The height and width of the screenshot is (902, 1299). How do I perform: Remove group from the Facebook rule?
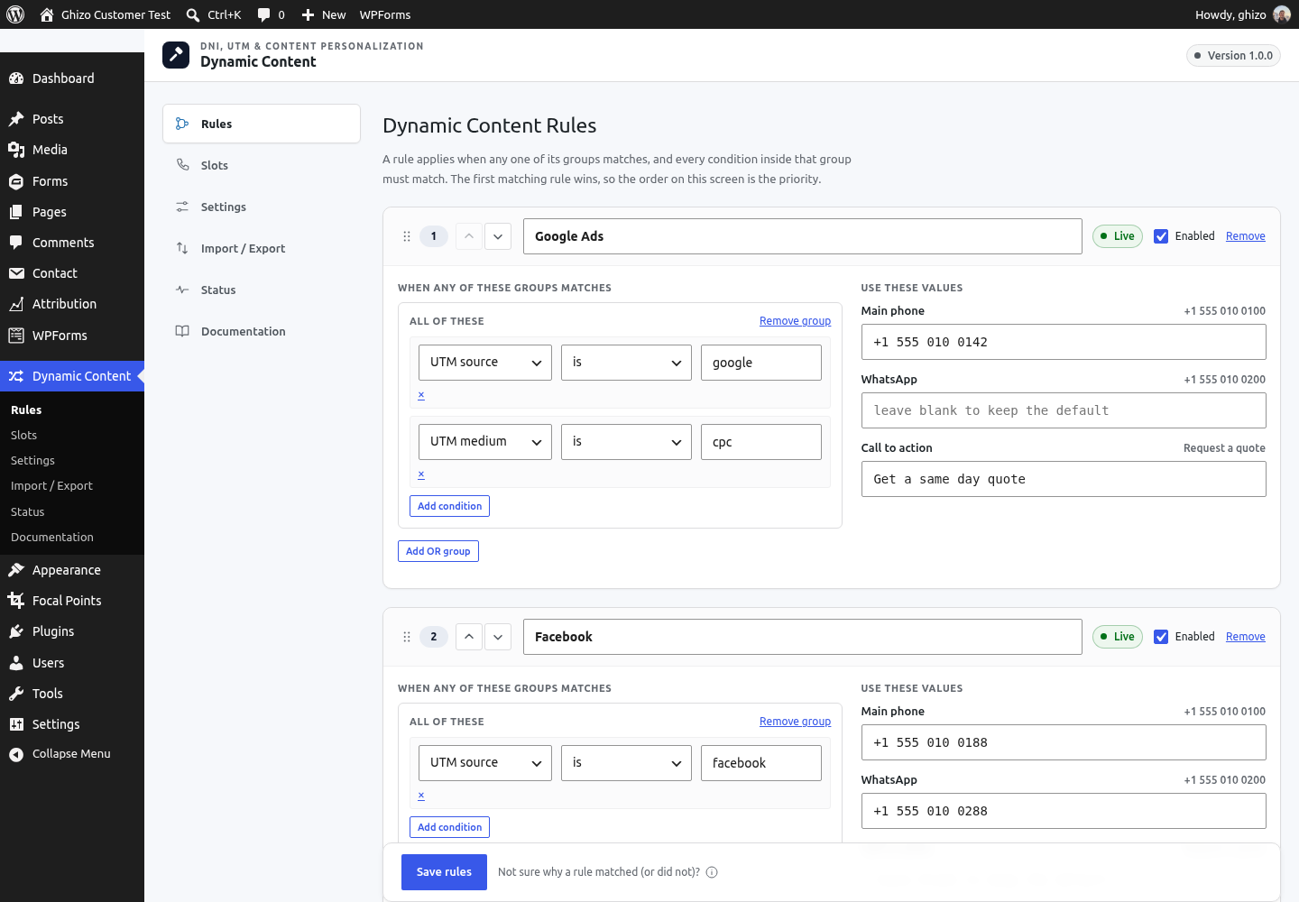795,722
